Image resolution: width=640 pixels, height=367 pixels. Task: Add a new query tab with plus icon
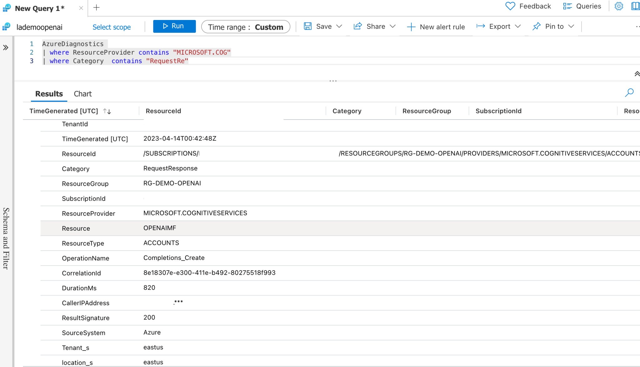point(96,7)
